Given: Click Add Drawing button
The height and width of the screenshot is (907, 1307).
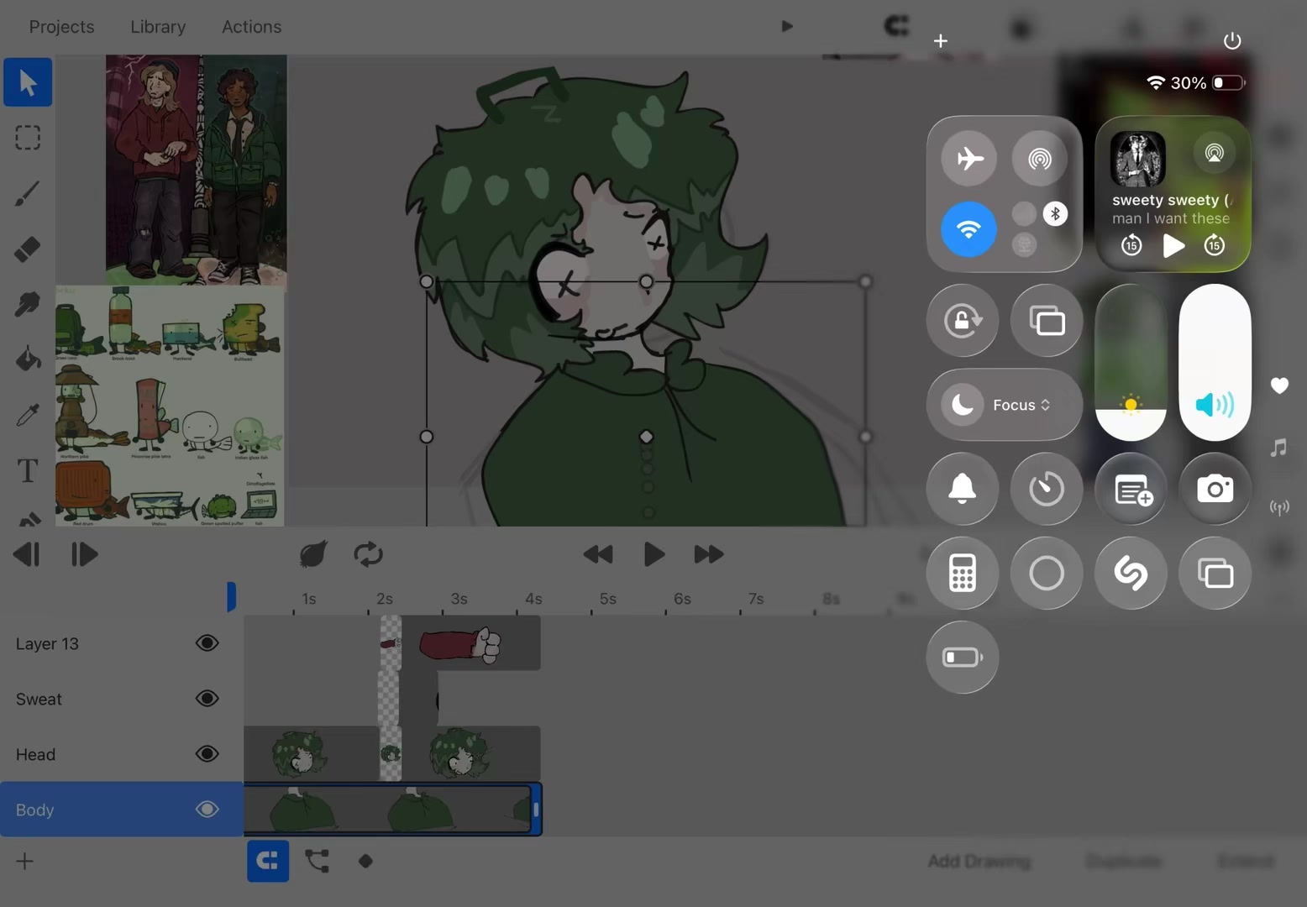Looking at the screenshot, I should point(979,861).
